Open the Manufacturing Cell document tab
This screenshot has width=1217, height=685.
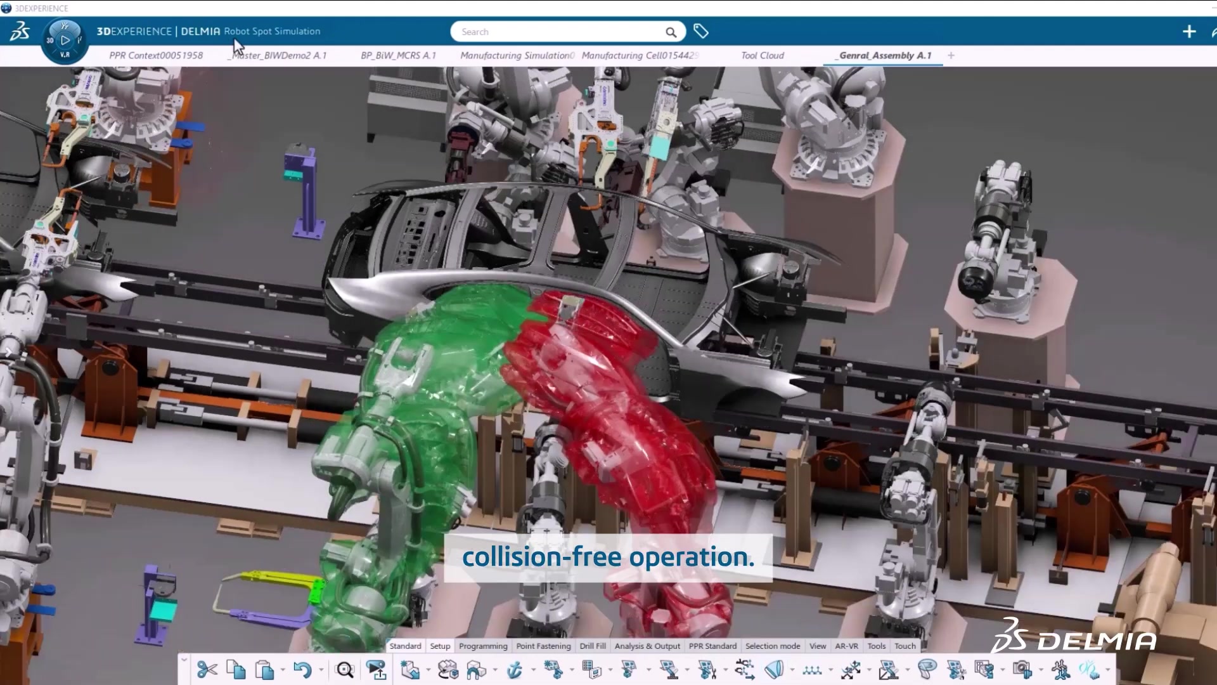click(x=640, y=55)
